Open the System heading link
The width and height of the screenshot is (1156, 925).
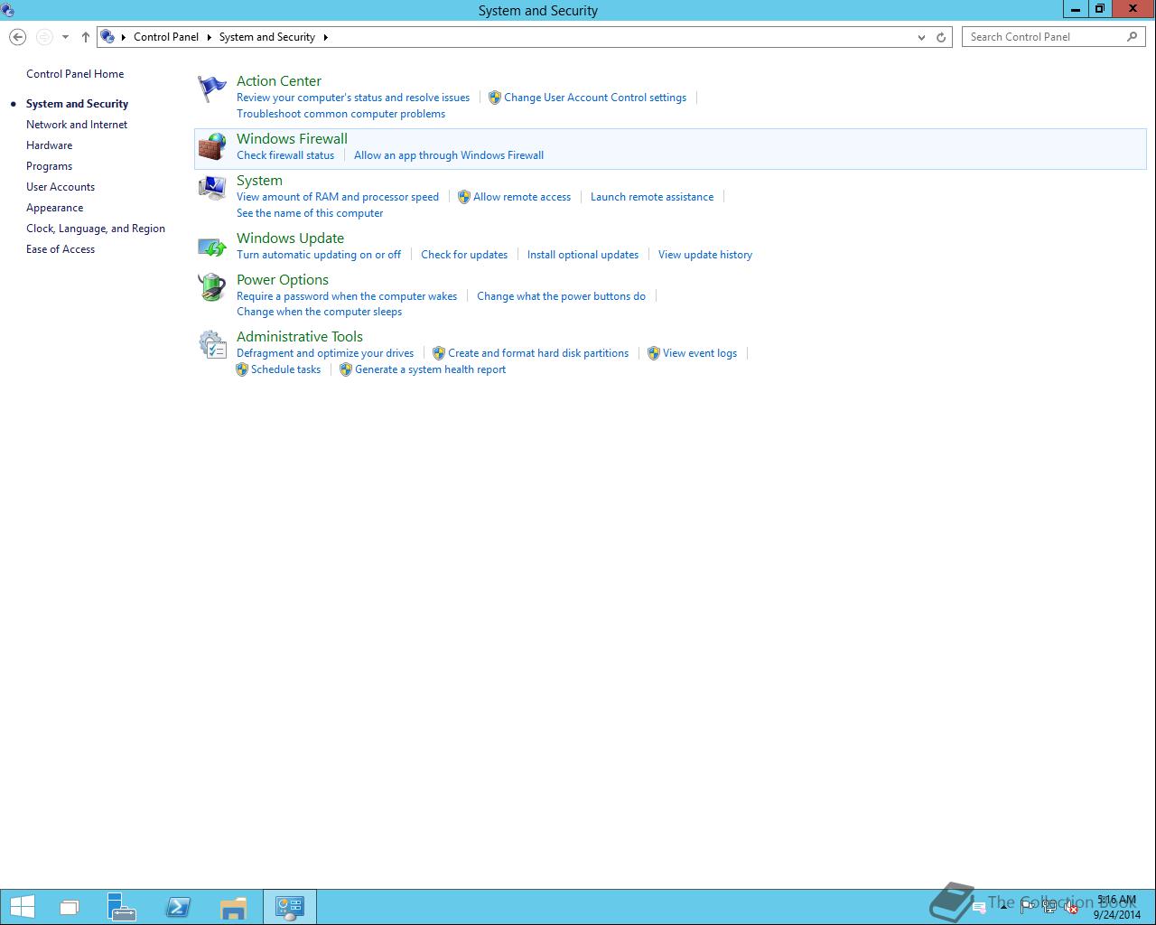coord(259,181)
